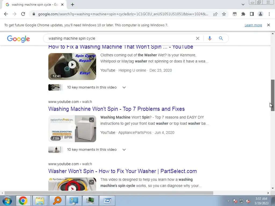Go to Google homepage via logo
This screenshot has width=275, height=206.
pos(19,39)
